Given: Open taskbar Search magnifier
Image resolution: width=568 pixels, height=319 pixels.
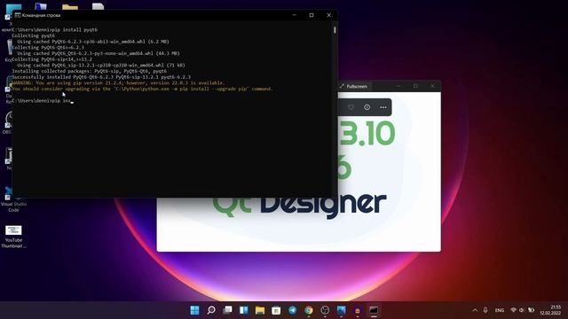Looking at the screenshot, I should [x=211, y=310].
